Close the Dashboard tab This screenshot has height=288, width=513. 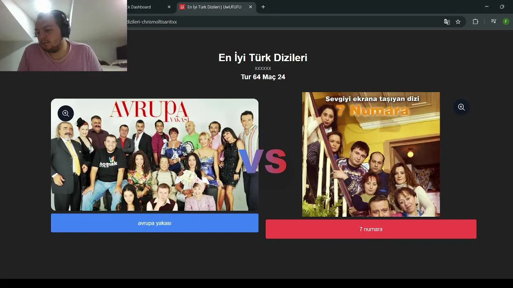tap(169, 7)
